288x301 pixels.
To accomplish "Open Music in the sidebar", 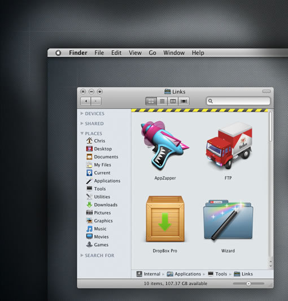I will tap(96, 229).
